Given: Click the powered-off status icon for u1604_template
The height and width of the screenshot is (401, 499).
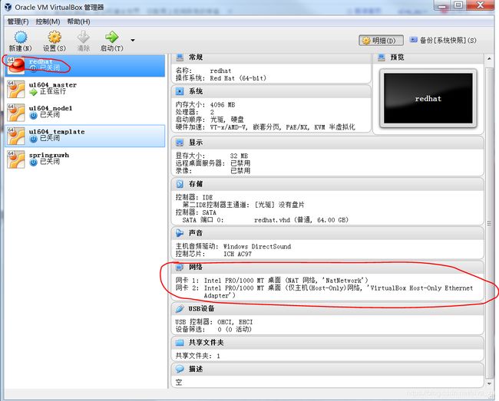Looking at the screenshot, I should coord(34,140).
